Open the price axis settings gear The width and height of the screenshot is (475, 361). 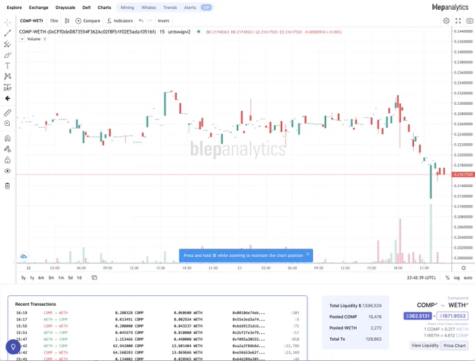click(464, 268)
